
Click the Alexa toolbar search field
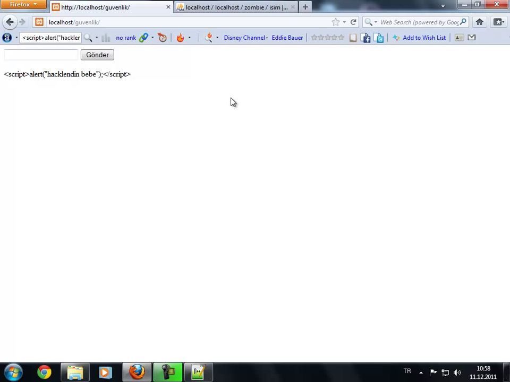tap(51, 38)
